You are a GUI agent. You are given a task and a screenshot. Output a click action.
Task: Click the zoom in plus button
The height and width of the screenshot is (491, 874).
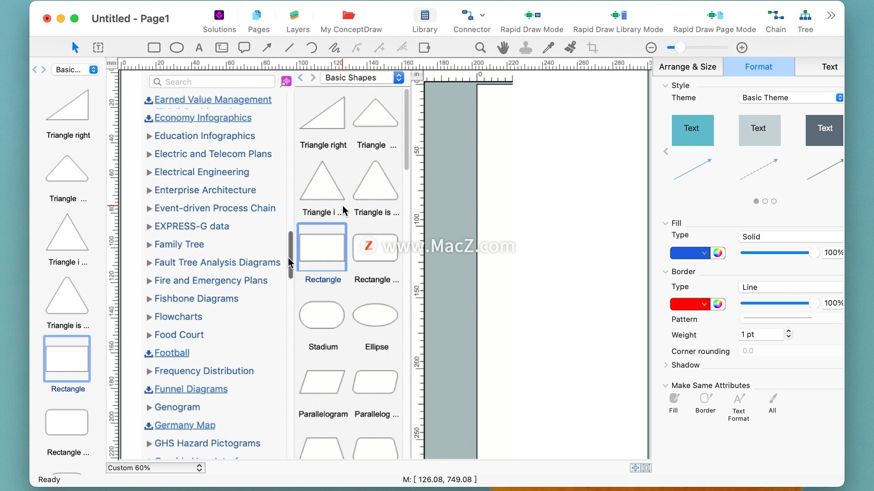tap(742, 47)
